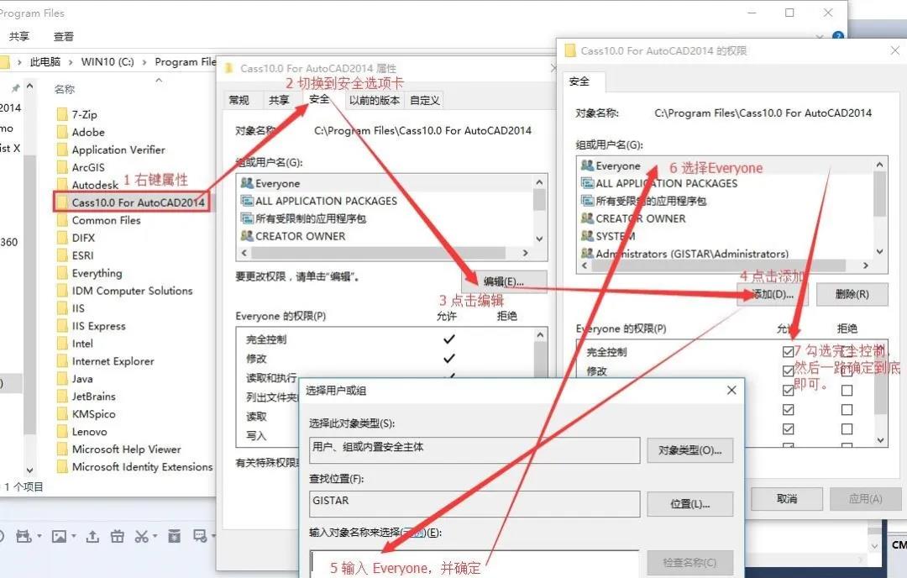Click the send image icon
907x578 pixels.
coord(59,536)
